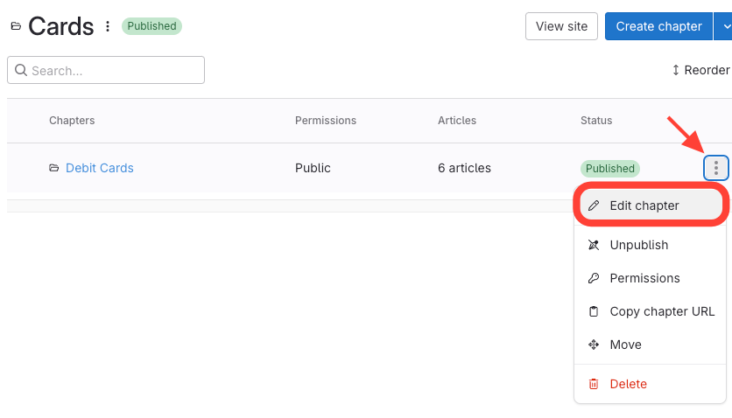This screenshot has height=418, width=732.
Task: Click the clipboard icon for Copy chapter URL
Action: (x=594, y=312)
